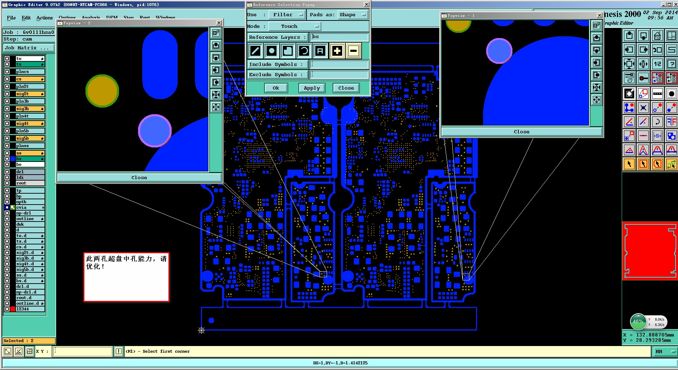Select the rotate arrow tool

[x=657, y=122]
